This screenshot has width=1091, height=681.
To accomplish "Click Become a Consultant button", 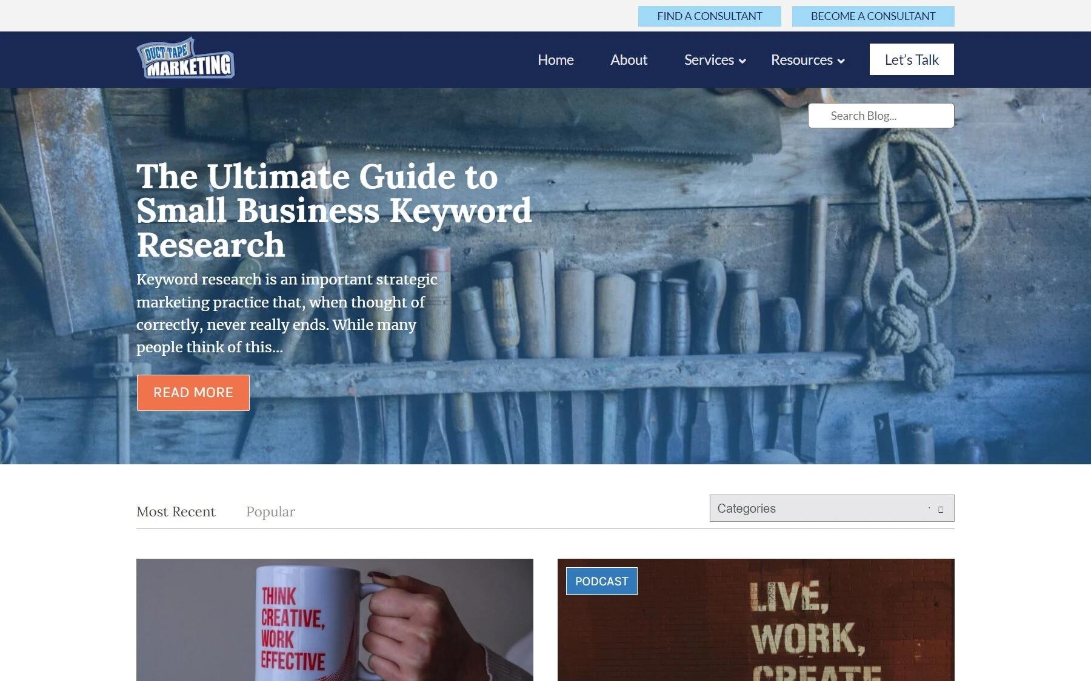I will pyautogui.click(x=873, y=16).
